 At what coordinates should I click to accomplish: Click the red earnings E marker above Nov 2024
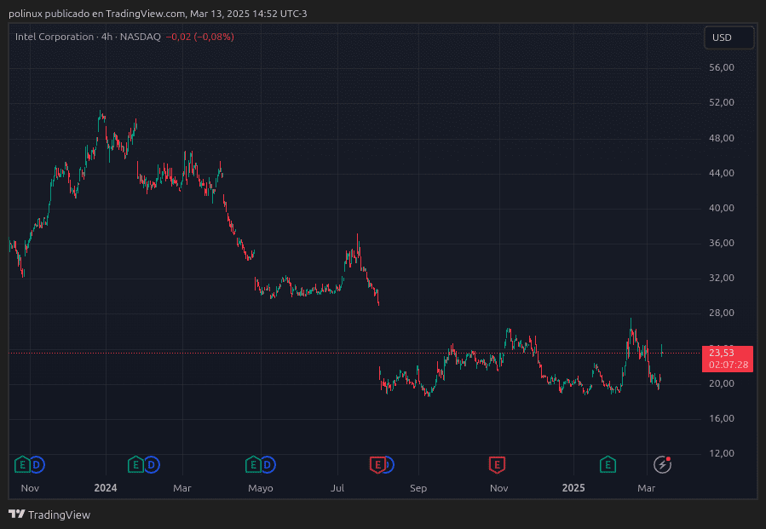[x=497, y=464]
